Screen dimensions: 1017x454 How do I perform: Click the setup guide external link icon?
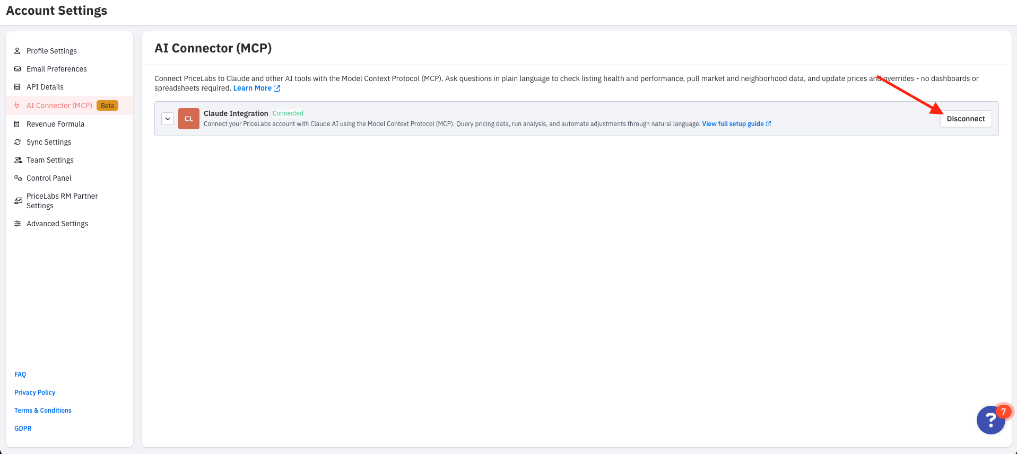pyautogui.click(x=768, y=124)
